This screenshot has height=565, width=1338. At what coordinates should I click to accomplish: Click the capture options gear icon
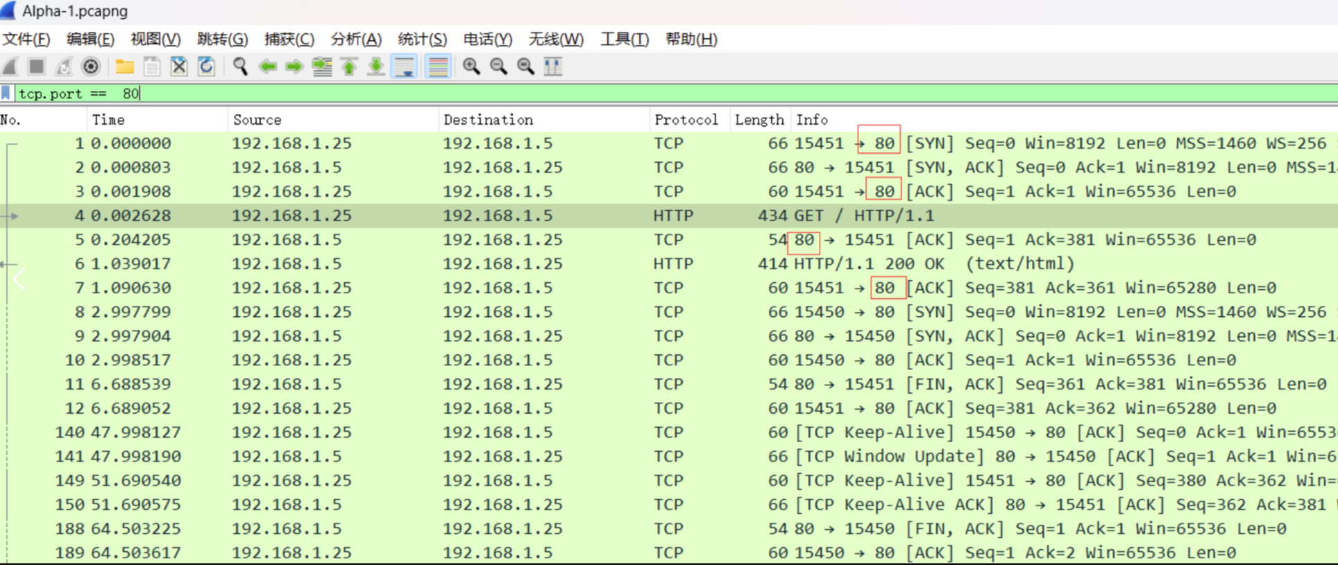(91, 67)
